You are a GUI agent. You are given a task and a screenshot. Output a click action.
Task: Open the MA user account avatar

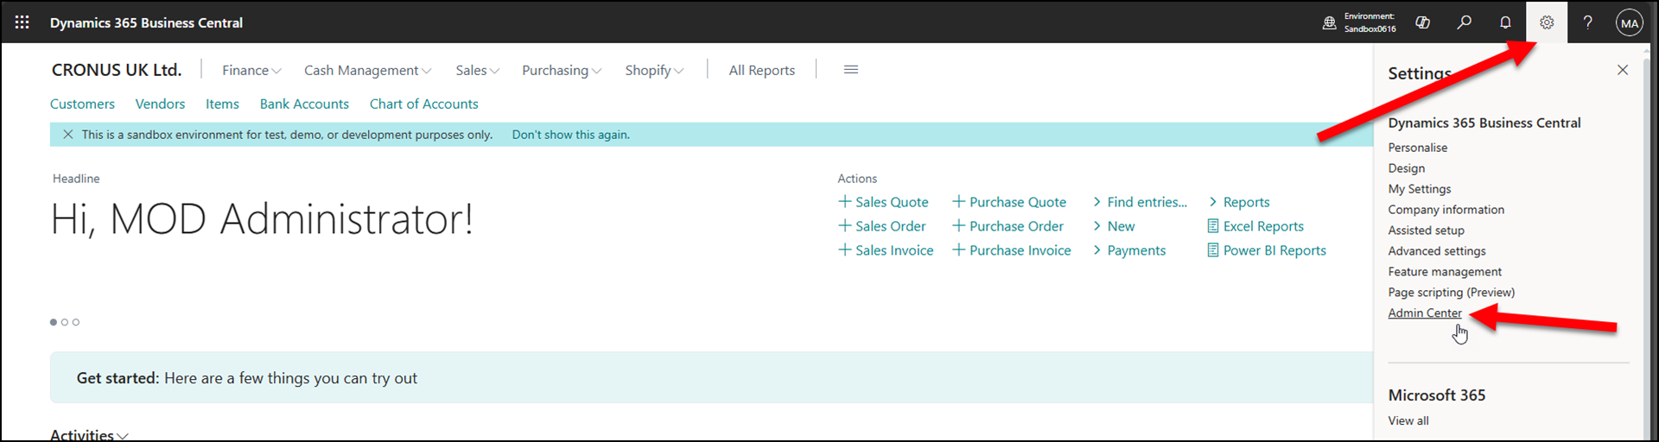coord(1630,23)
